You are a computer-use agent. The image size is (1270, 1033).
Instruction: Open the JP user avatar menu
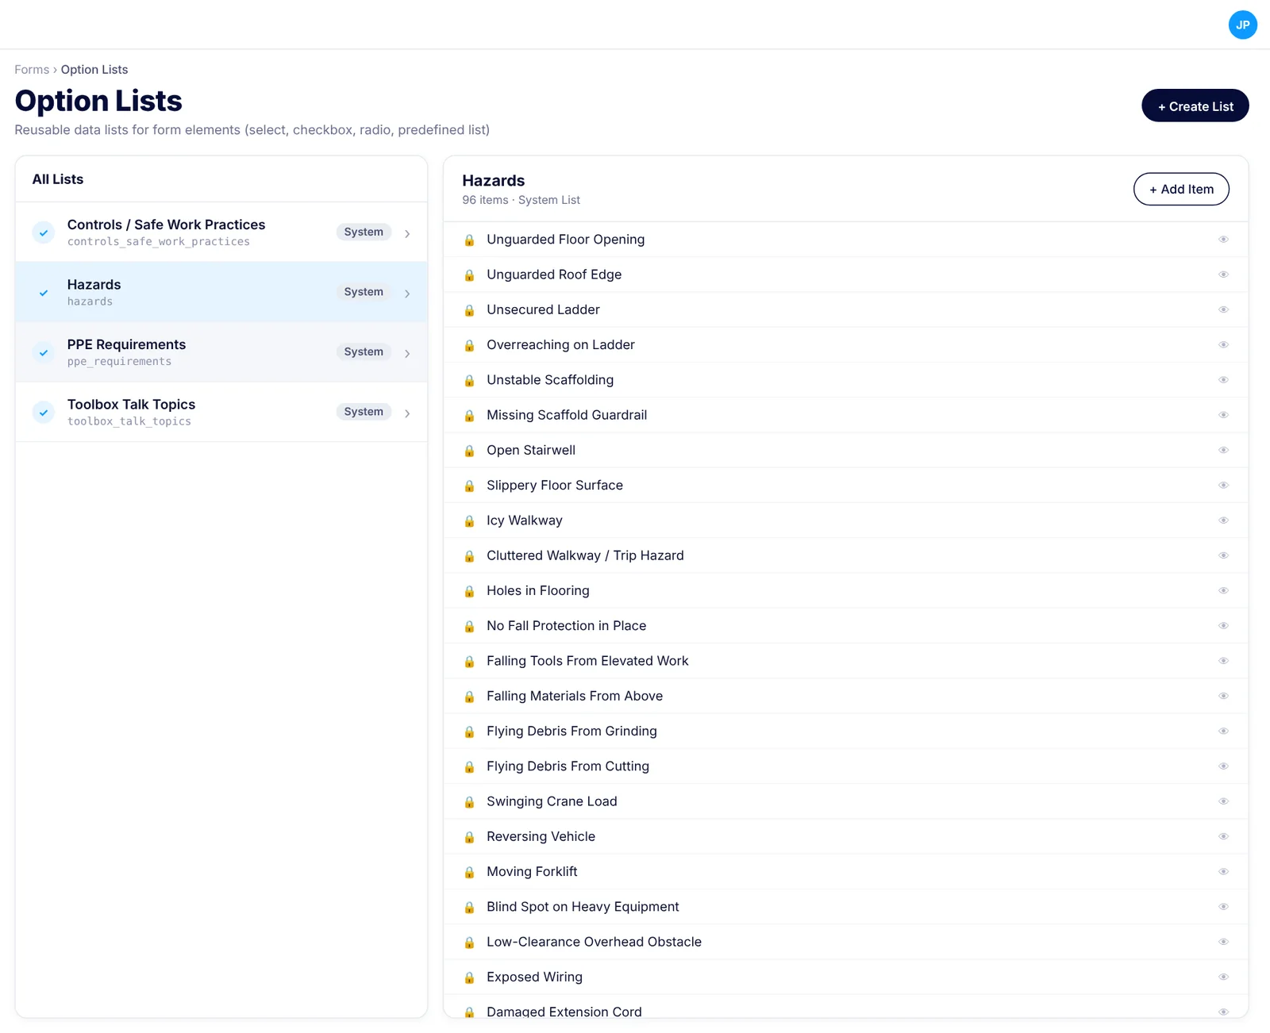(x=1242, y=25)
